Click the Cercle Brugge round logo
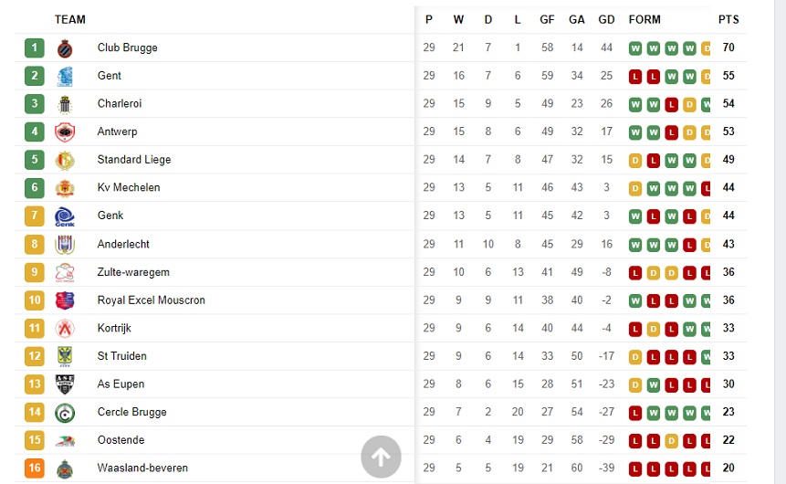This screenshot has width=786, height=484. pyautogui.click(x=65, y=413)
